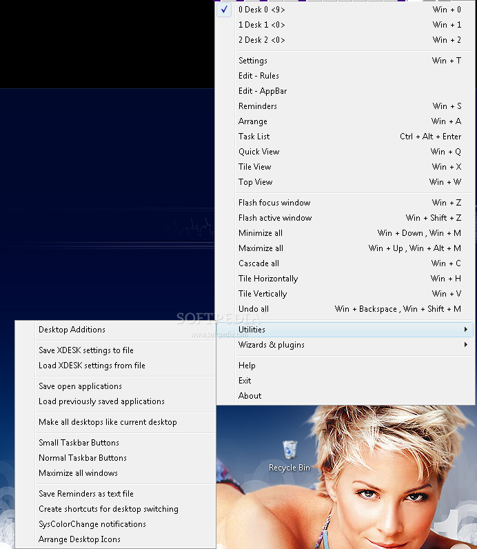The width and height of the screenshot is (477, 549).
Task: Toggle the checked Desk 0 entry
Action: coord(345,10)
